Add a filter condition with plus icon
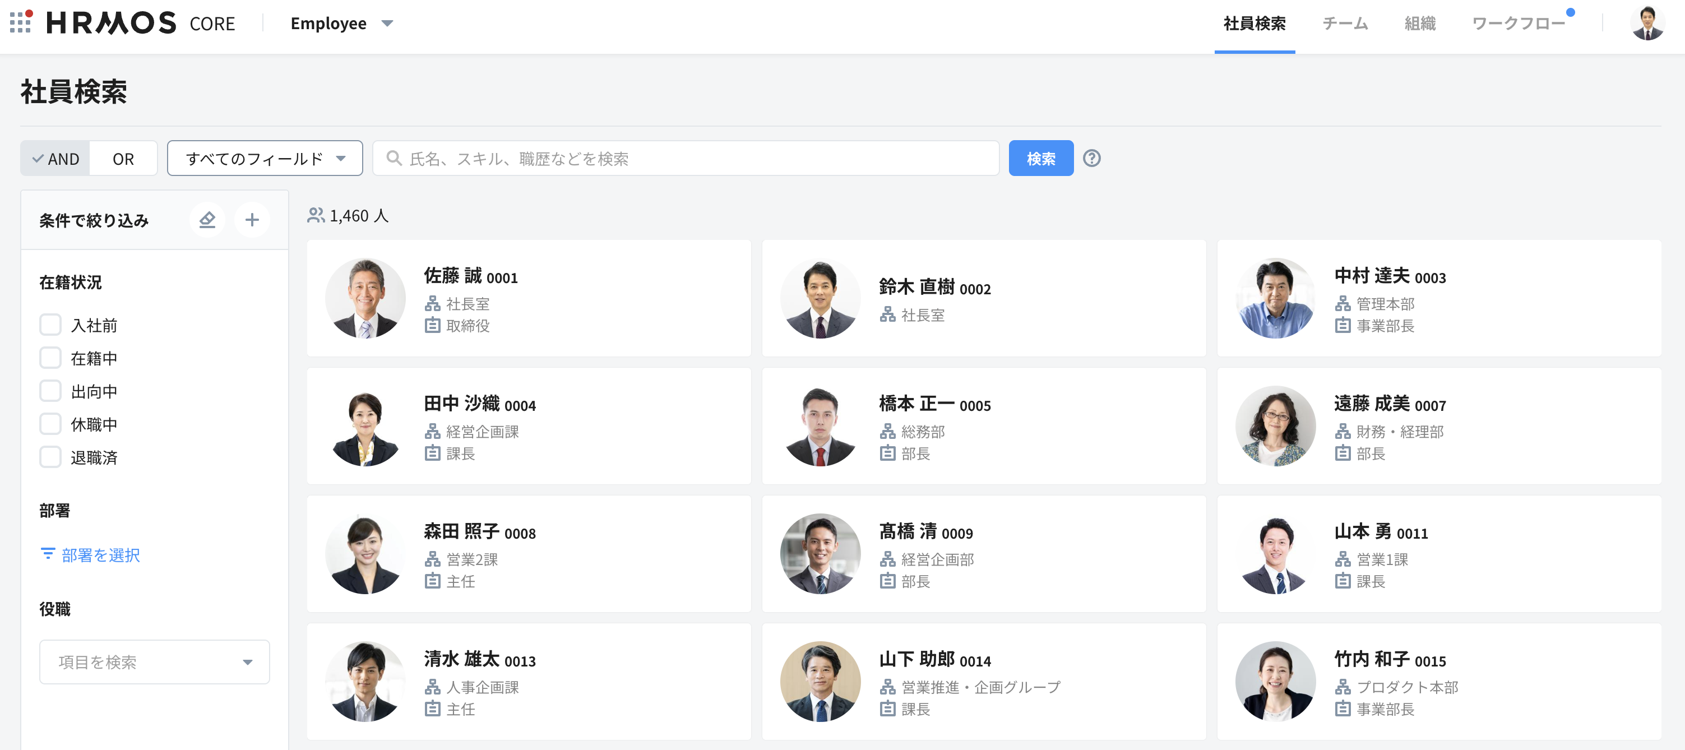This screenshot has width=1685, height=750. pos(252,220)
